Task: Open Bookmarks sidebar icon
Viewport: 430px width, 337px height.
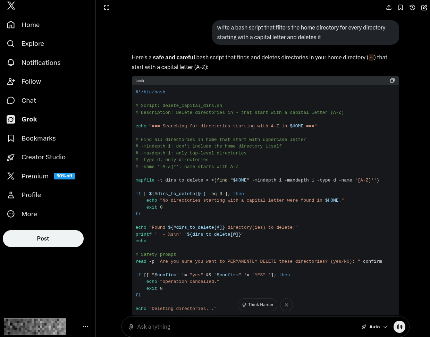Action: [x=11, y=138]
